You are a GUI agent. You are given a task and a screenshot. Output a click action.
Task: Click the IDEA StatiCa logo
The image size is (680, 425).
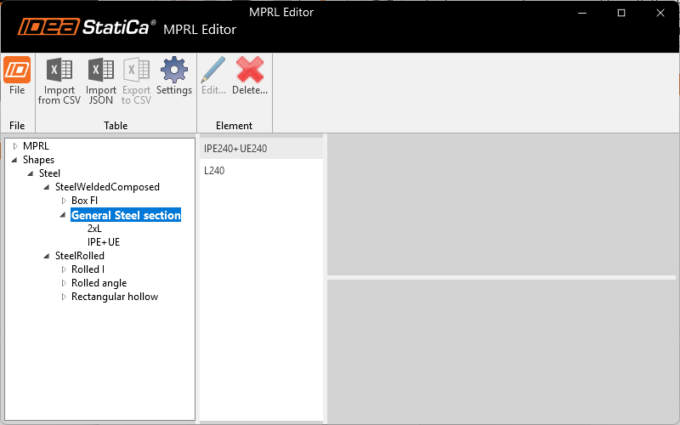[x=85, y=28]
